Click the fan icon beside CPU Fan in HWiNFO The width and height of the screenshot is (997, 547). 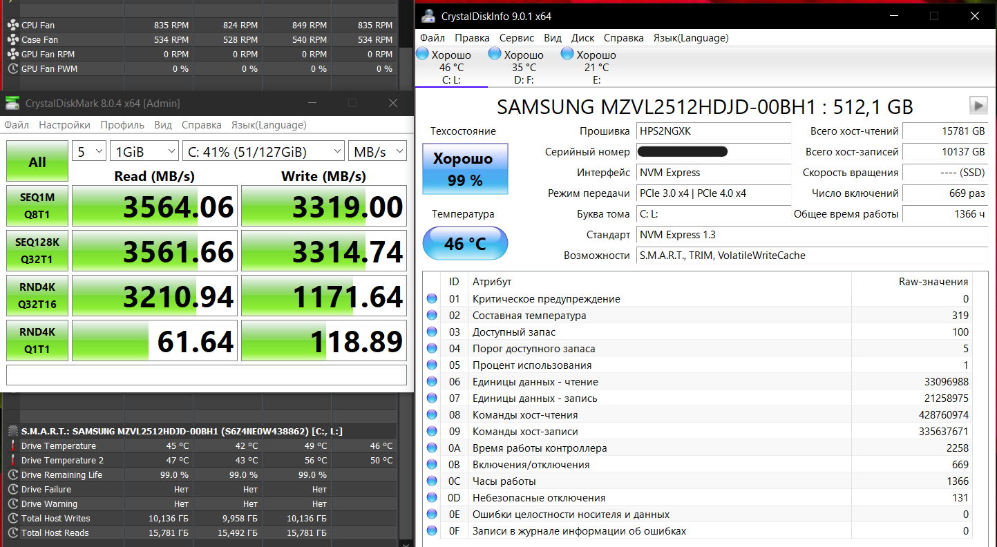click(12, 25)
